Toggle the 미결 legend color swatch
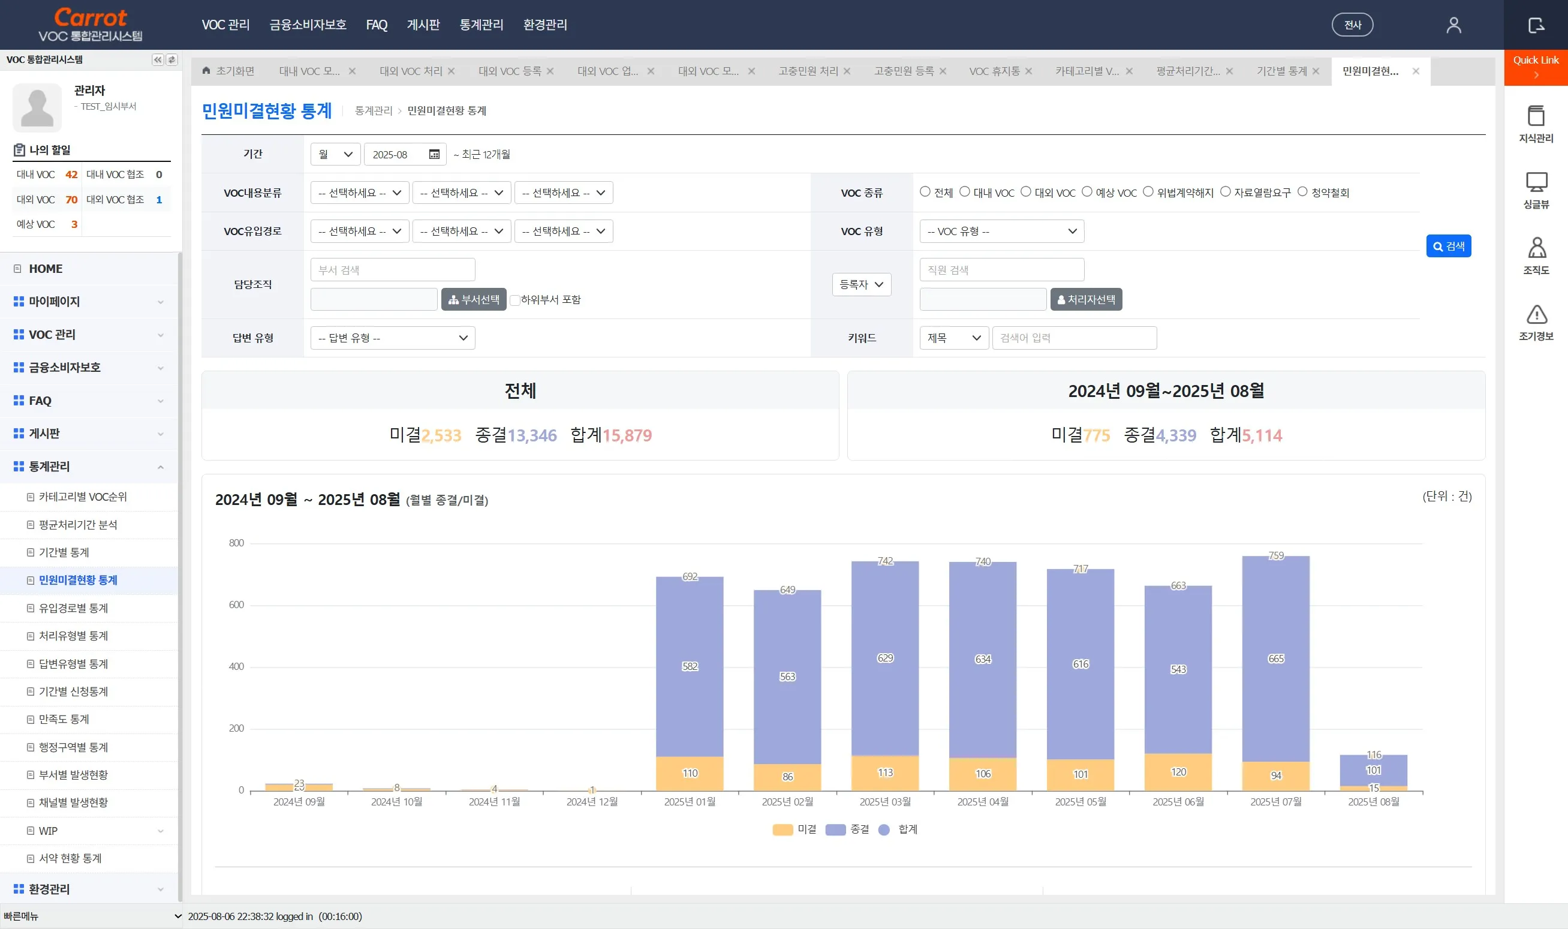1568x929 pixels. pyautogui.click(x=782, y=830)
